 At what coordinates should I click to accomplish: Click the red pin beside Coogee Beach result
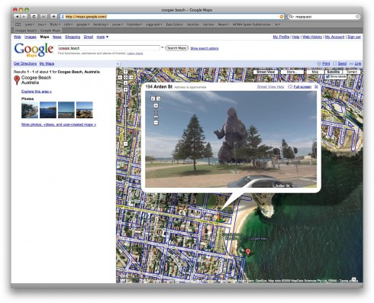17,80
